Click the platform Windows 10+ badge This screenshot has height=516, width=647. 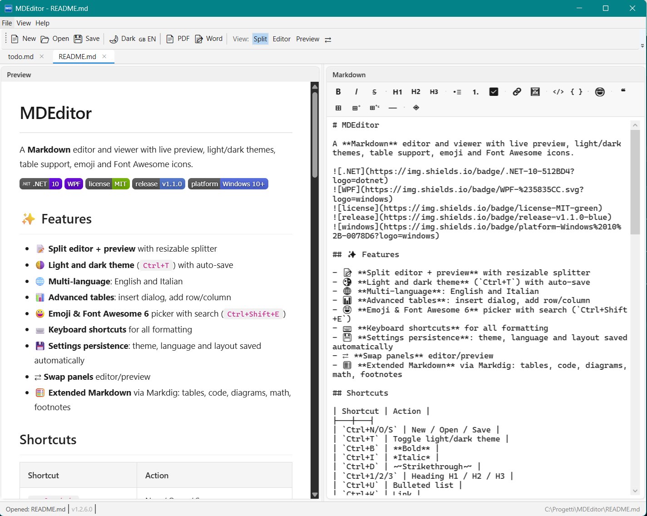(x=228, y=184)
